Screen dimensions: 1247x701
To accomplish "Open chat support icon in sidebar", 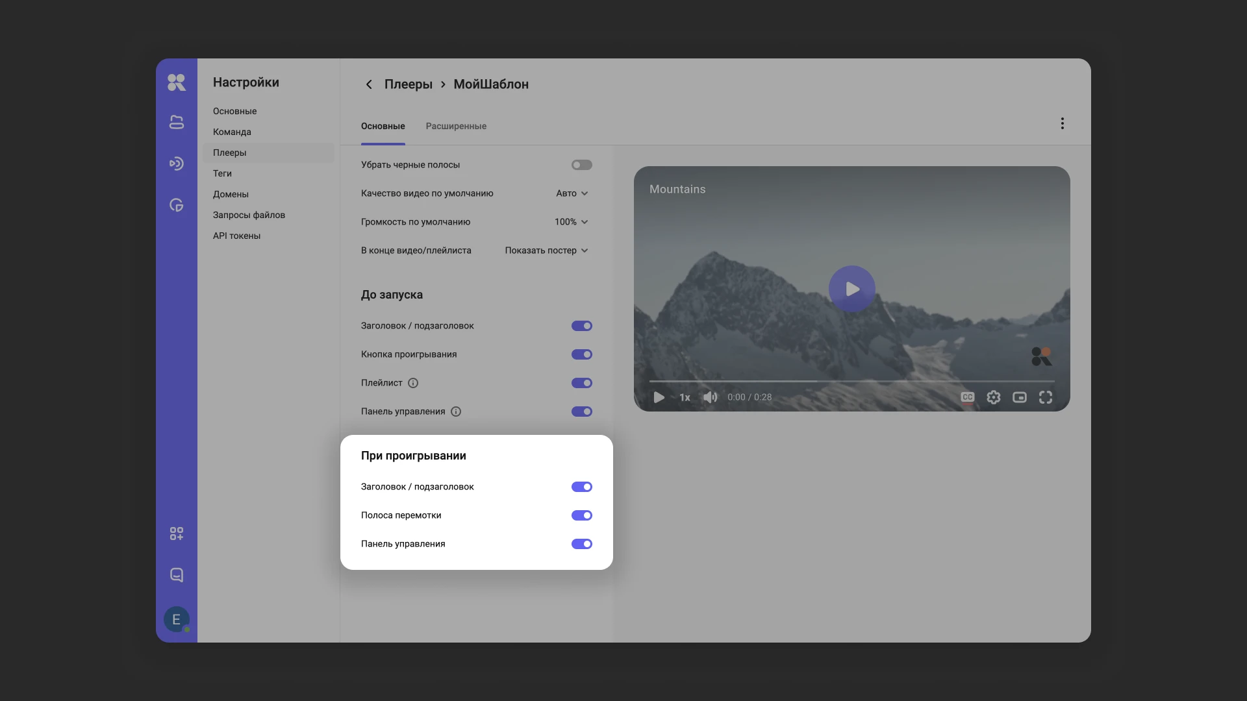I will [x=176, y=575].
